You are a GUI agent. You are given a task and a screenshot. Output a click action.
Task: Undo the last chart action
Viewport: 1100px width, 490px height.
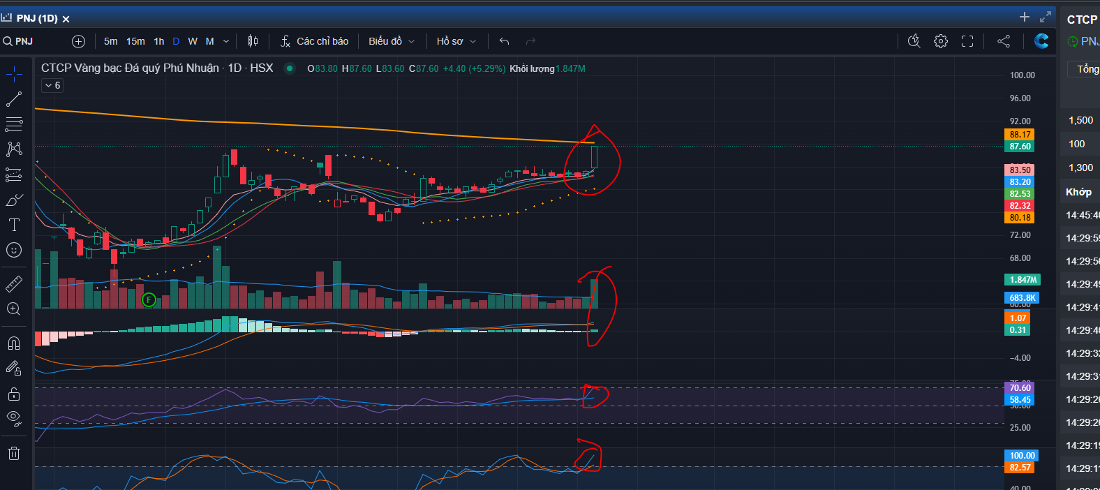(x=505, y=41)
